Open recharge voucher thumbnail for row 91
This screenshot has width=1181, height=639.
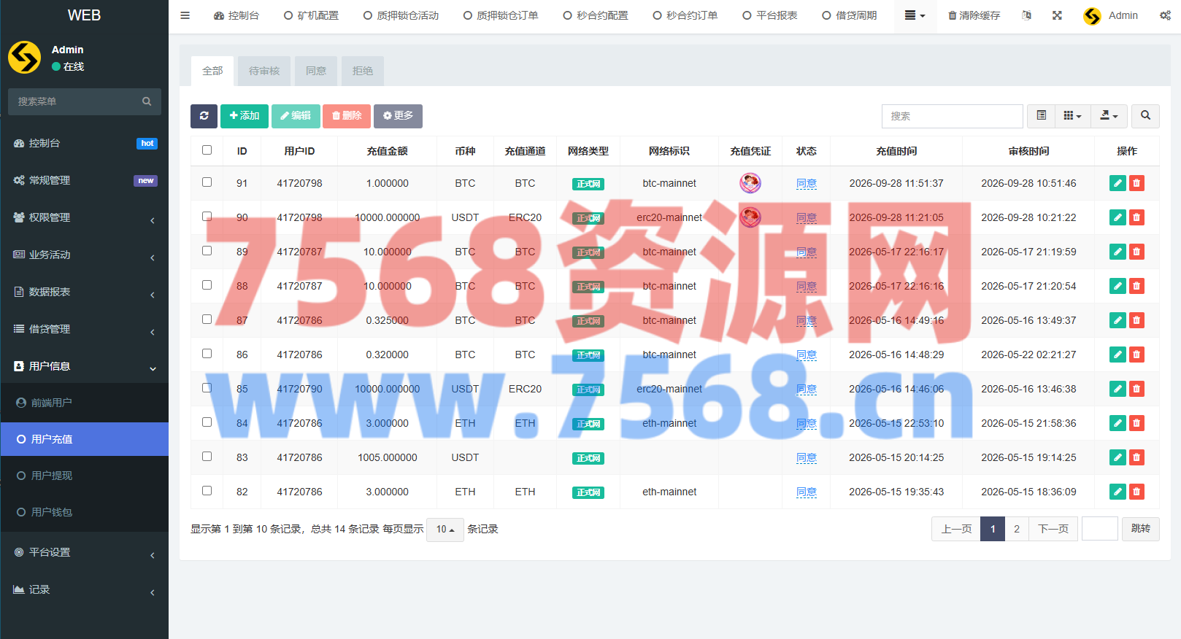point(750,183)
